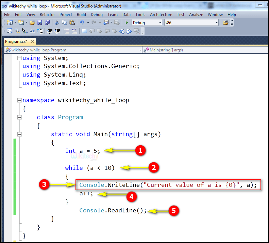Close the Program.cs tab
269x243 pixels.
point(32,42)
